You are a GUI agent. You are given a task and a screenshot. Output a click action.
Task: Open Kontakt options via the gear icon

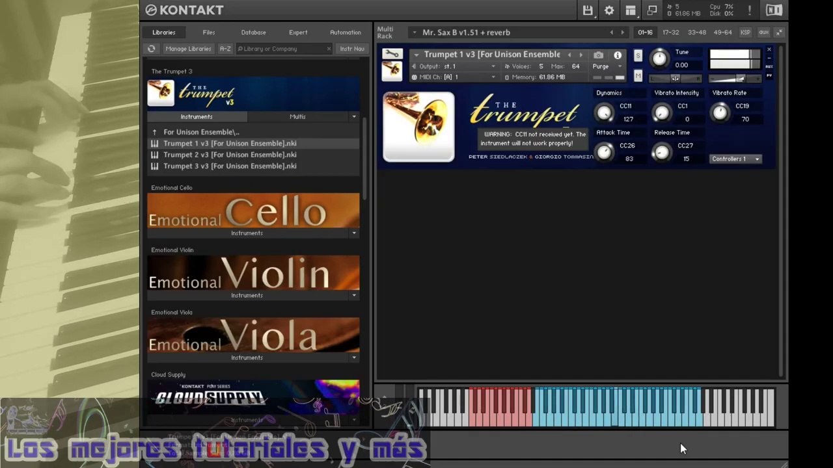(609, 10)
